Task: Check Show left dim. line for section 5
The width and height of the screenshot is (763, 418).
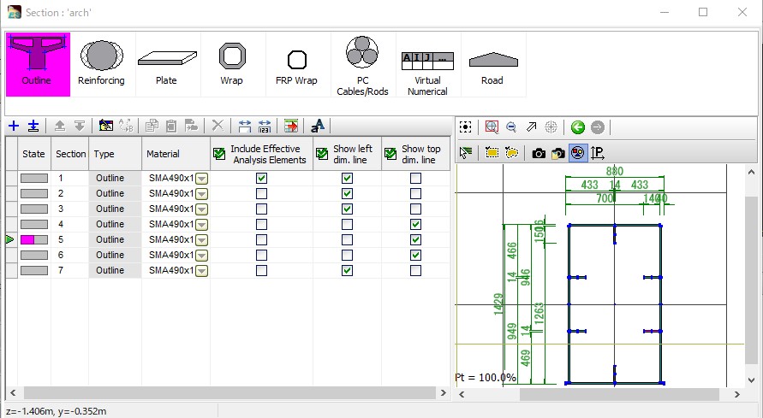Action: (x=347, y=240)
